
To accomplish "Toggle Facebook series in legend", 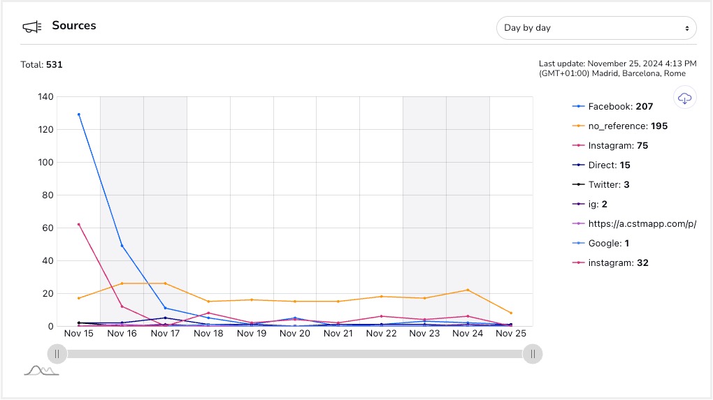I will click(x=620, y=107).
